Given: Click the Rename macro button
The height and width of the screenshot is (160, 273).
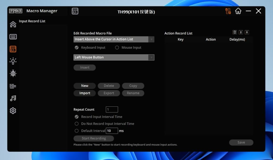Looking at the screenshot, I should 133,93.
